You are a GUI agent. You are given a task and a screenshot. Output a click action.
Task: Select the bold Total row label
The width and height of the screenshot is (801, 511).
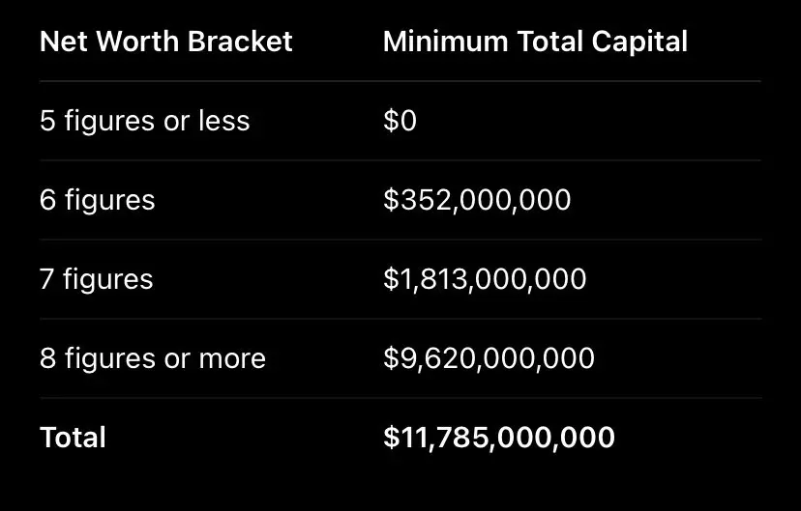(74, 438)
